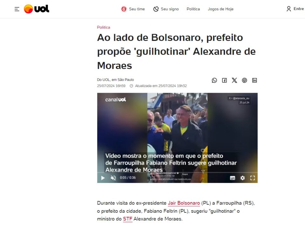Image resolution: width=305 pixels, height=228 pixels.
Task: Open Seu signo menu item
Action: click(x=166, y=9)
